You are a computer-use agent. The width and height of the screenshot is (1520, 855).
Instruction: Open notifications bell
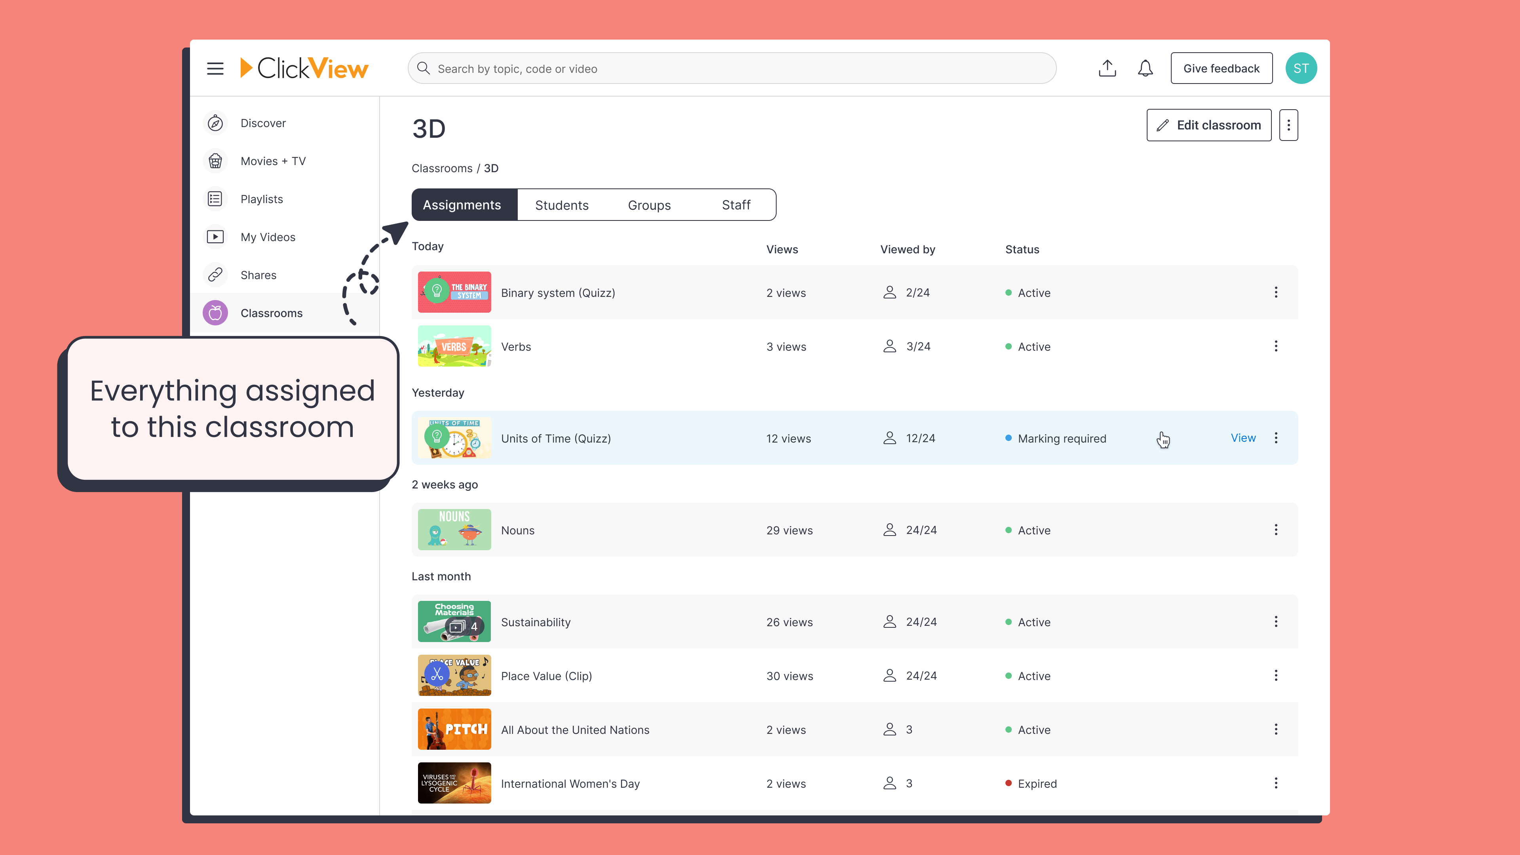point(1145,68)
